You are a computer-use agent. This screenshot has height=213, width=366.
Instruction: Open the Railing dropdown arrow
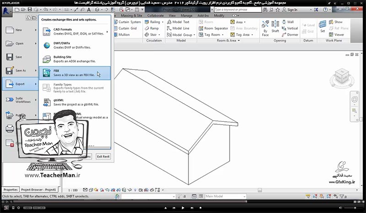point(163,22)
